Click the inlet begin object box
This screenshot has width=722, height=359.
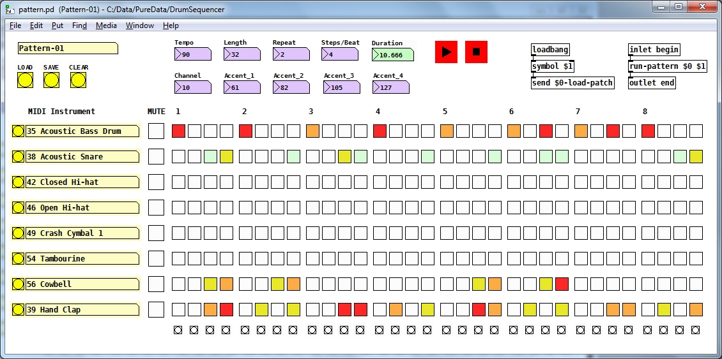[x=654, y=50]
